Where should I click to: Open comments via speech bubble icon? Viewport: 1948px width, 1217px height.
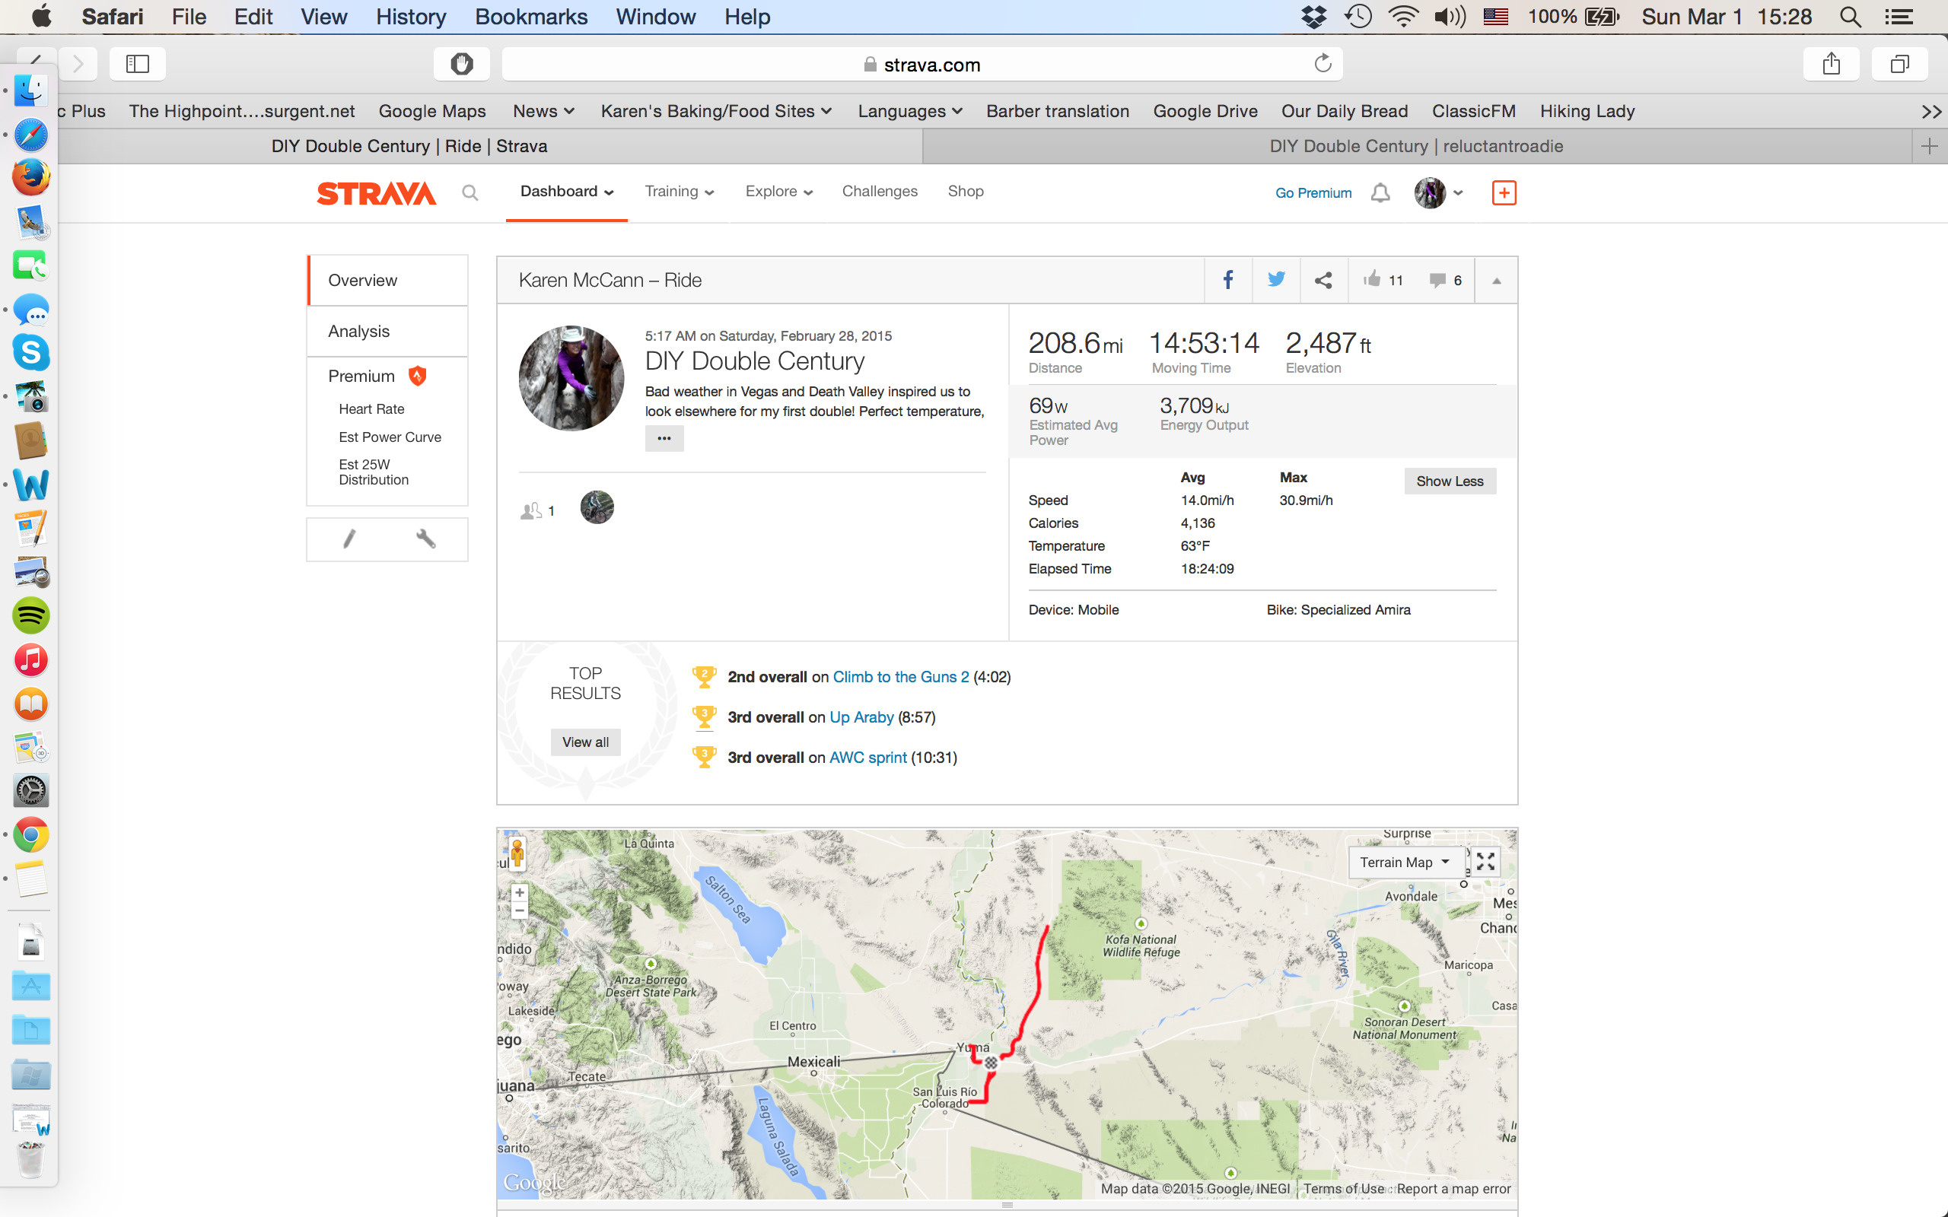(1437, 280)
